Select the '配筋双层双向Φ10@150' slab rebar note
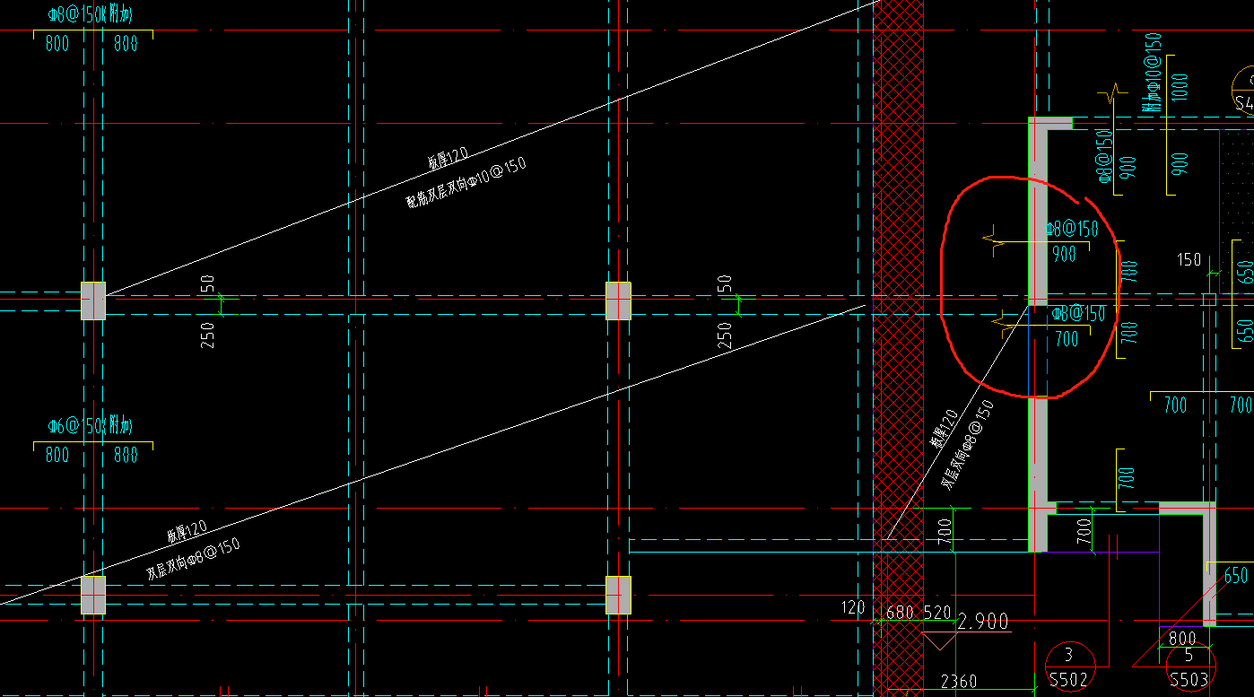1254x697 pixels. [466, 182]
